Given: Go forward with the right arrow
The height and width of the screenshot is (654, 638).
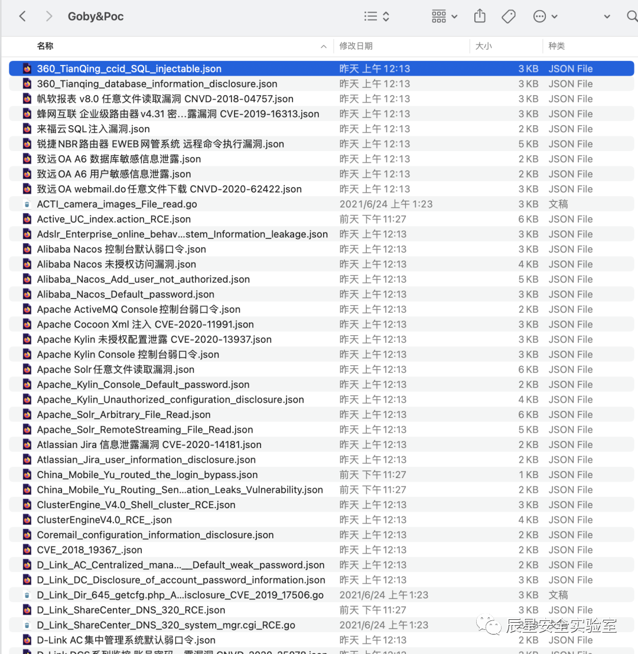Looking at the screenshot, I should (x=49, y=17).
